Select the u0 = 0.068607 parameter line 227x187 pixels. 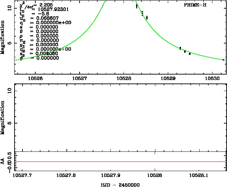point(39,18)
